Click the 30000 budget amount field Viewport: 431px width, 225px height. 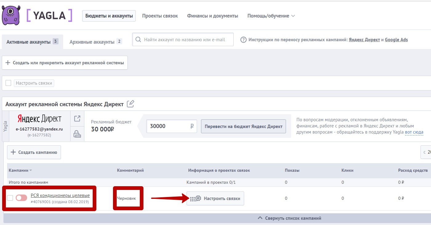(x=171, y=126)
